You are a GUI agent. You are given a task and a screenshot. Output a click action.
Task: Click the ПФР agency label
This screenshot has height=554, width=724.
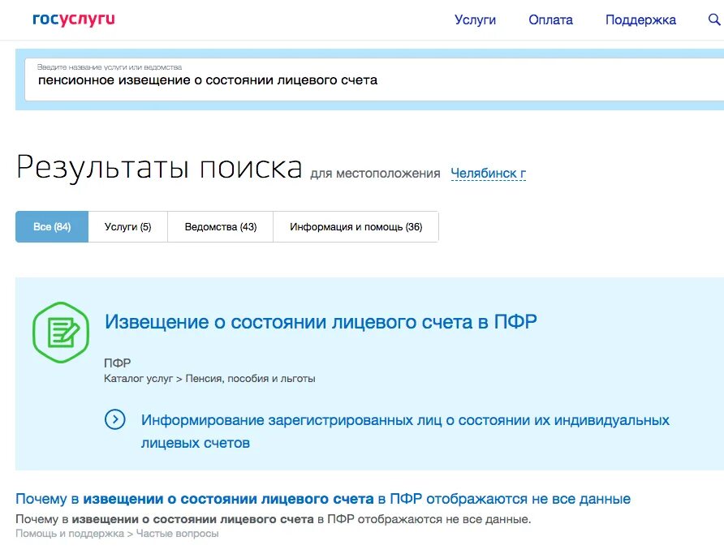tap(117, 363)
